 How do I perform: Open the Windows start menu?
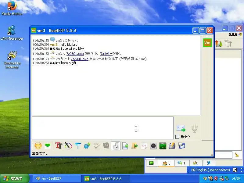pos(15,178)
